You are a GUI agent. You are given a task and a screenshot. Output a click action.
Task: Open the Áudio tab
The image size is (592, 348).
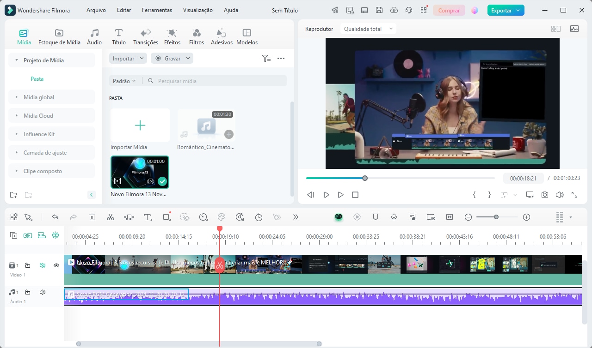point(94,37)
